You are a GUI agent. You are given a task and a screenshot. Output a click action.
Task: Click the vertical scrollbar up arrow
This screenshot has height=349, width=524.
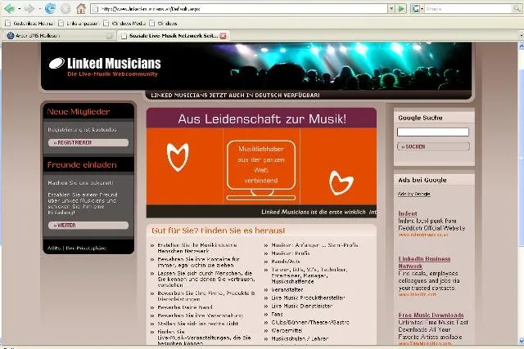pos(521,46)
